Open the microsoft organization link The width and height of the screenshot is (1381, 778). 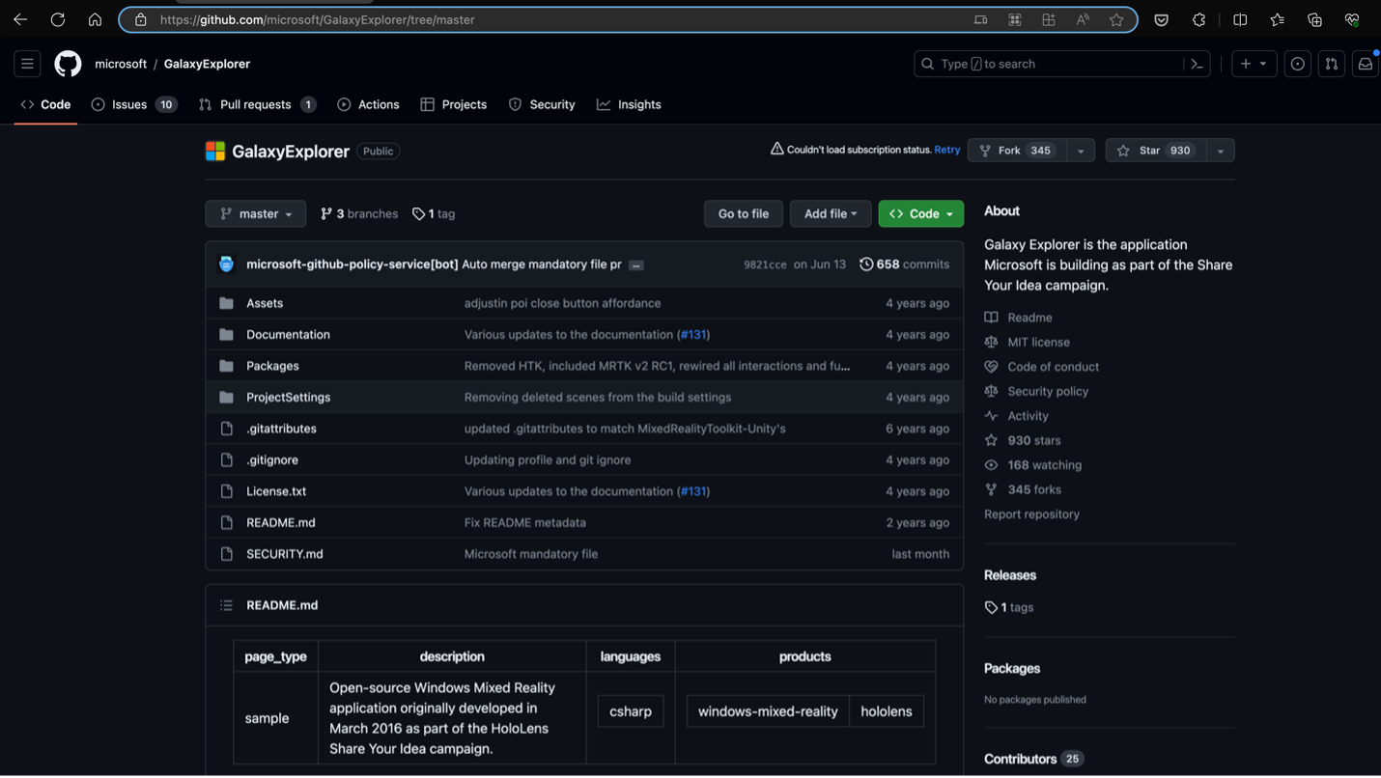[x=121, y=64]
